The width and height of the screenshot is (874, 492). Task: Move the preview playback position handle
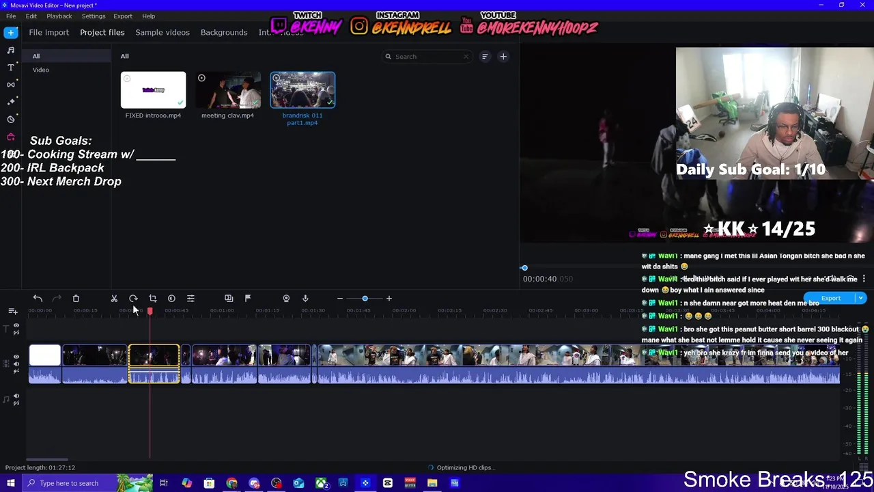(x=524, y=268)
